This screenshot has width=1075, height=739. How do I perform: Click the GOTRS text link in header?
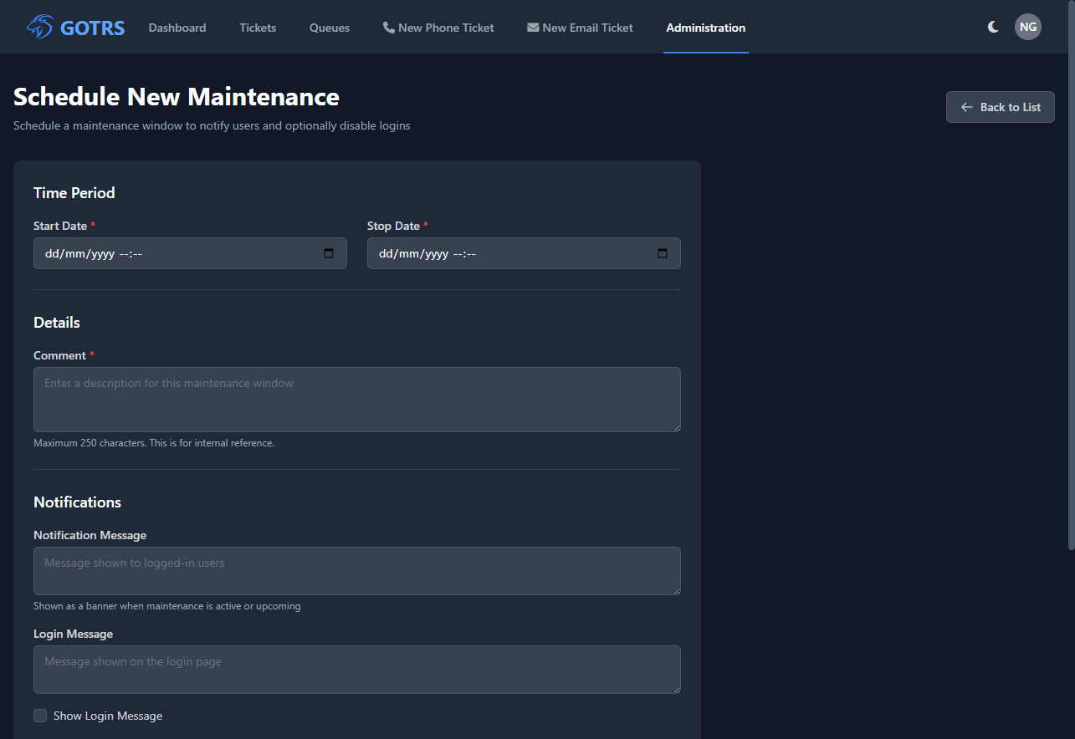click(92, 26)
